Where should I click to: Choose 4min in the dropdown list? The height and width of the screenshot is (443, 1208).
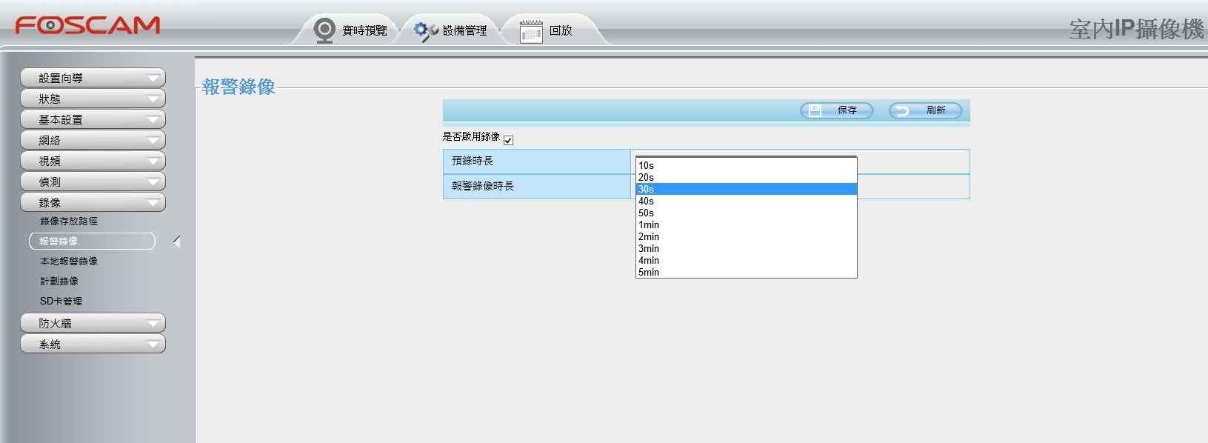[x=747, y=260]
